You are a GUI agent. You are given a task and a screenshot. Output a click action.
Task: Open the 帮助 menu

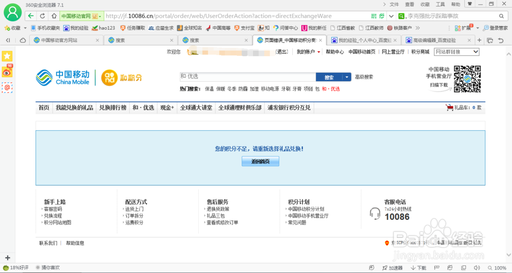click(456, 4)
